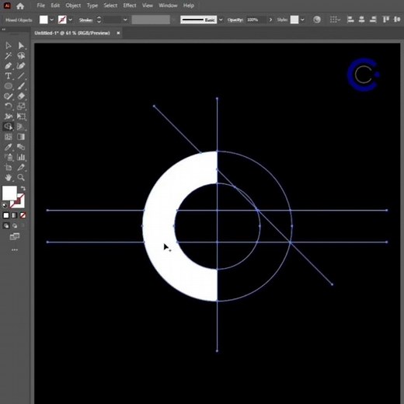Viewport: 404px width, 404px height.
Task: Click the Home icon
Action: pos(20,6)
